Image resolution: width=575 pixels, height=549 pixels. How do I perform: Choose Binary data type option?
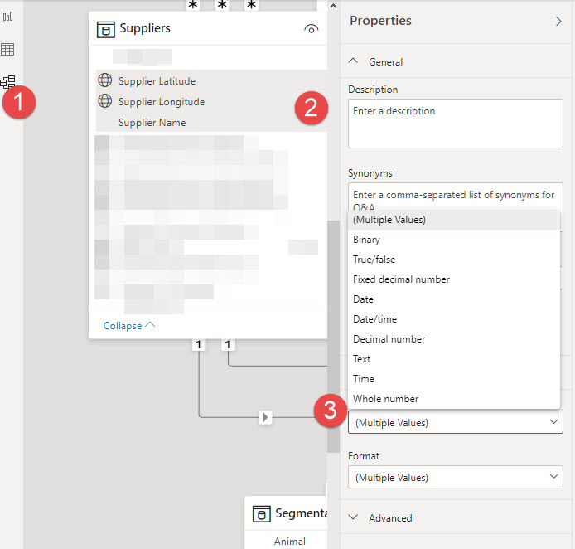point(454,240)
